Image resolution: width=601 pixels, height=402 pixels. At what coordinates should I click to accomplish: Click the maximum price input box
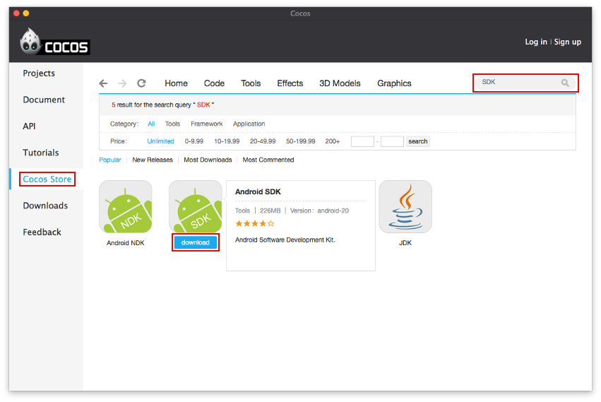(x=392, y=141)
